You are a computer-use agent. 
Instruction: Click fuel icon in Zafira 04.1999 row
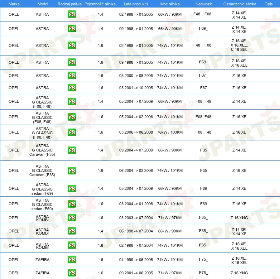[x=72, y=259]
